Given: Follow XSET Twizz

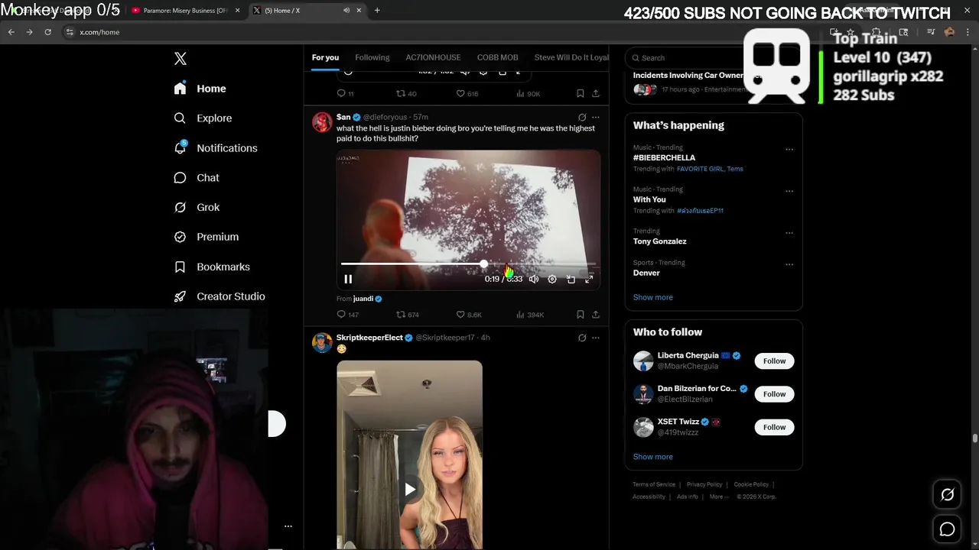Looking at the screenshot, I should pos(774,427).
